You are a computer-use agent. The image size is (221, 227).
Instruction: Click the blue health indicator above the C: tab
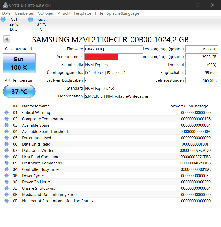[30, 19]
